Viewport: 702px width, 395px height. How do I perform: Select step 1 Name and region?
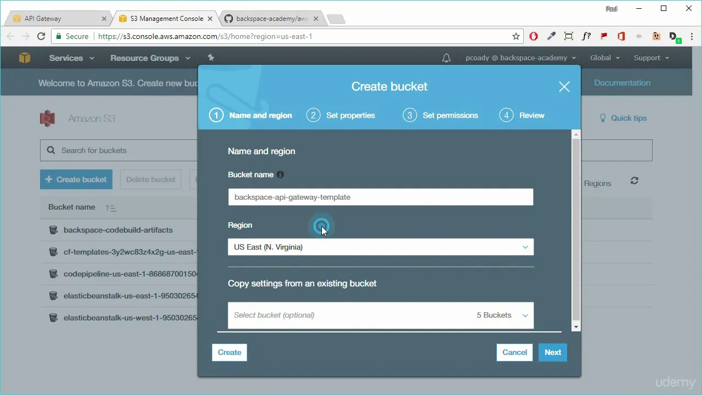251,115
